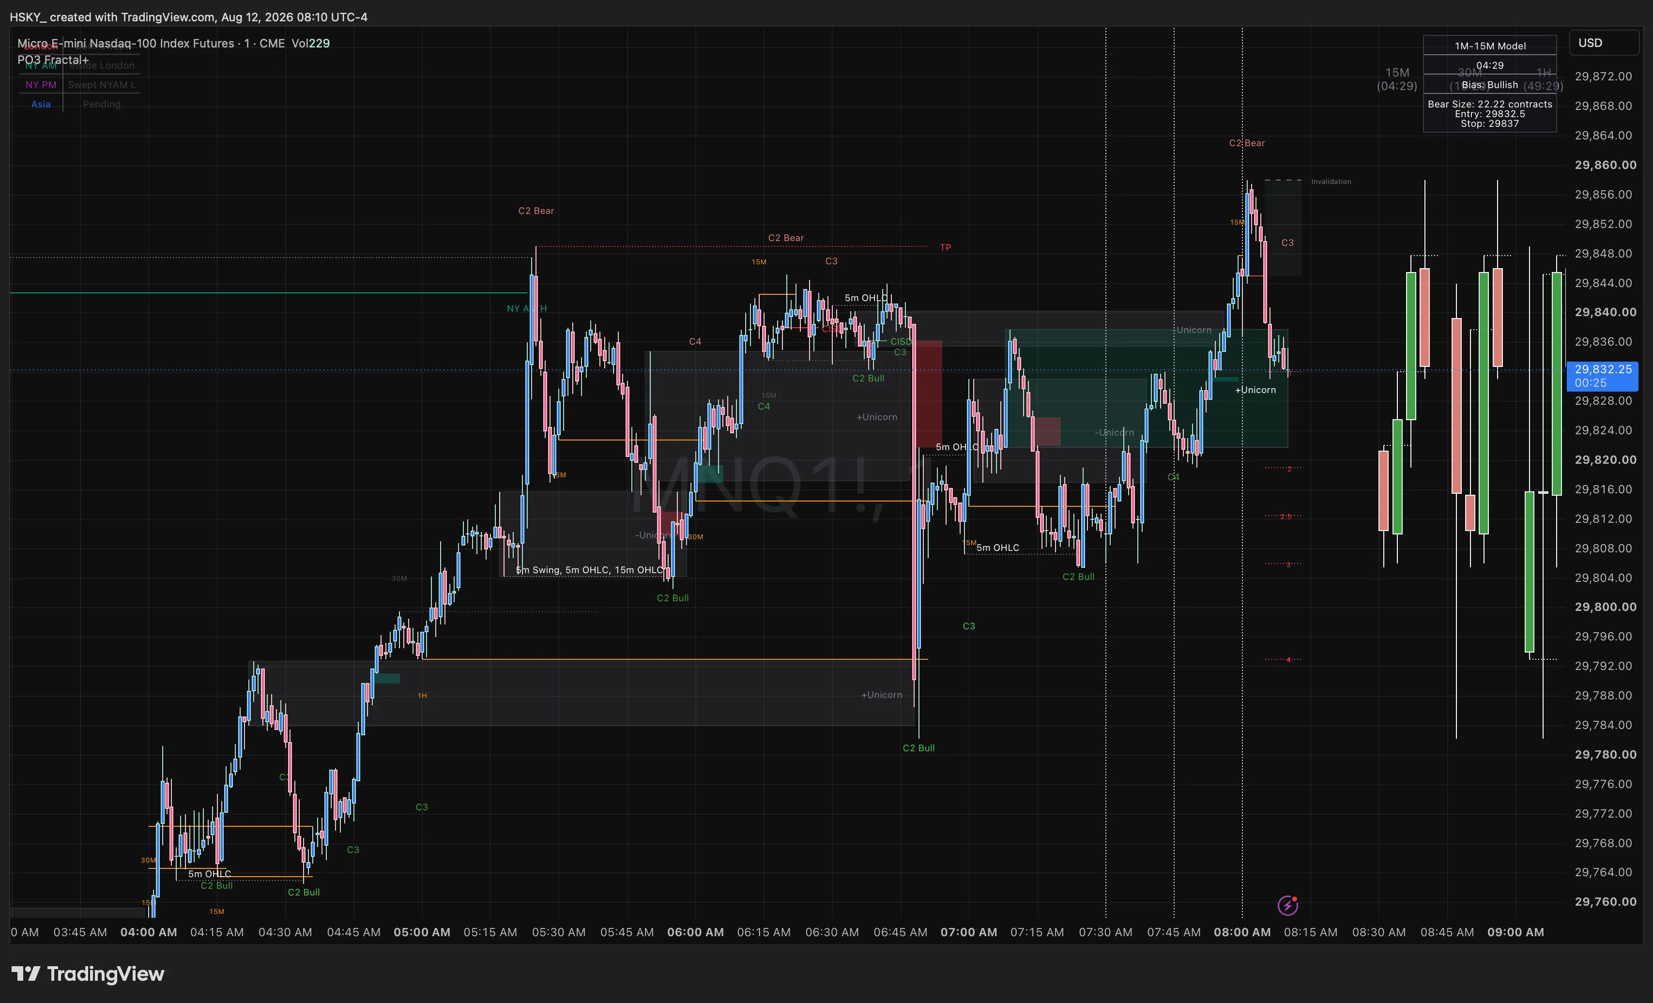Screen dimensions: 1653x1003
Task: Click the Pending status cell
Action: pos(102,104)
